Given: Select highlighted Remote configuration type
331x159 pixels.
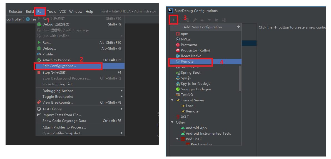Looking at the screenshot, I should coord(206,61).
